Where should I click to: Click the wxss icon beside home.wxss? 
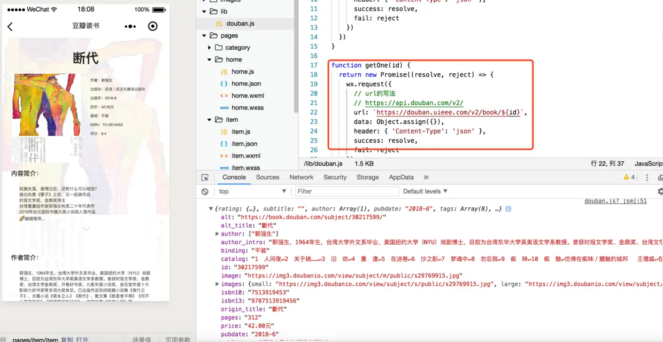[x=224, y=108]
